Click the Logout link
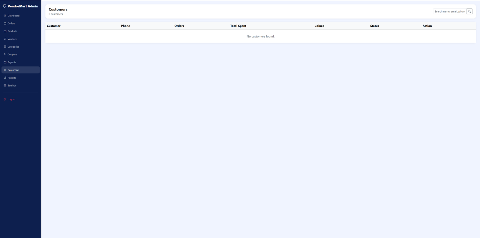 [21, 99]
